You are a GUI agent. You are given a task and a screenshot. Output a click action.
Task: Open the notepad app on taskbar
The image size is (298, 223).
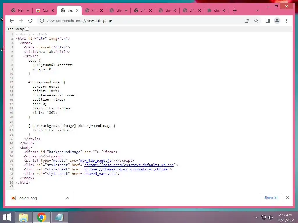click(x=59, y=217)
